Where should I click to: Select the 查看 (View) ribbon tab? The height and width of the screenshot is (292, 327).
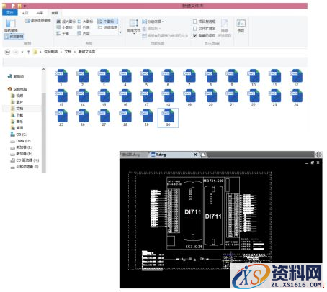55,13
